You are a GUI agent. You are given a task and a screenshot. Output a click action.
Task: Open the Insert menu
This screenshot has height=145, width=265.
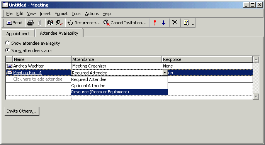point(45,13)
